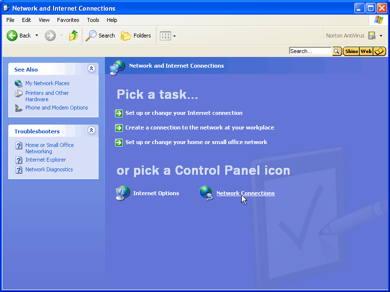Viewport: 390px width, 292px height.
Task: Click the Network Connections globe icon
Action: point(206,193)
